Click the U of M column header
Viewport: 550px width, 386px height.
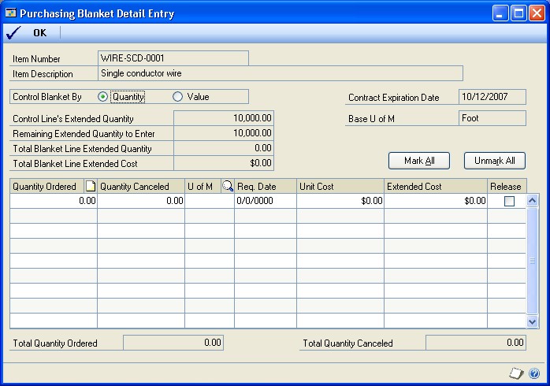pos(203,186)
